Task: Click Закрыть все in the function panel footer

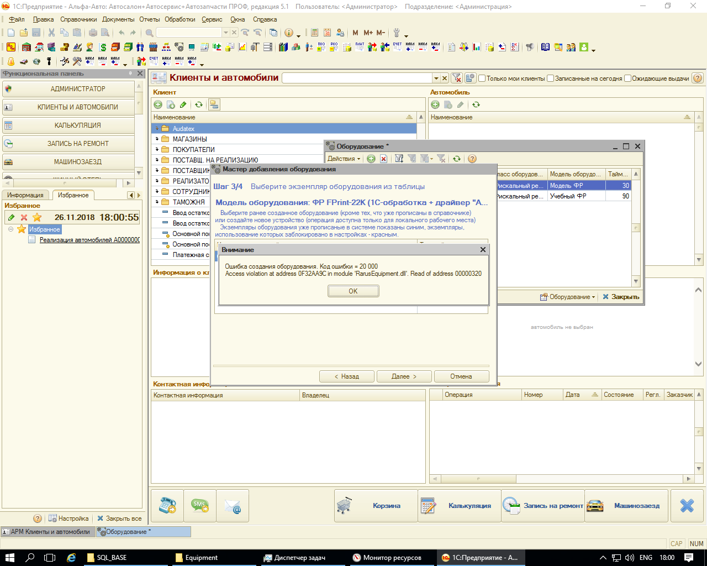Action: (x=119, y=518)
